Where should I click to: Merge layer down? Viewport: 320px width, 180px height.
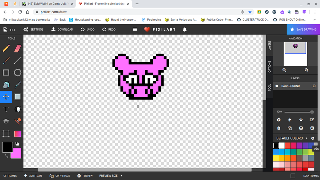coord(312,128)
